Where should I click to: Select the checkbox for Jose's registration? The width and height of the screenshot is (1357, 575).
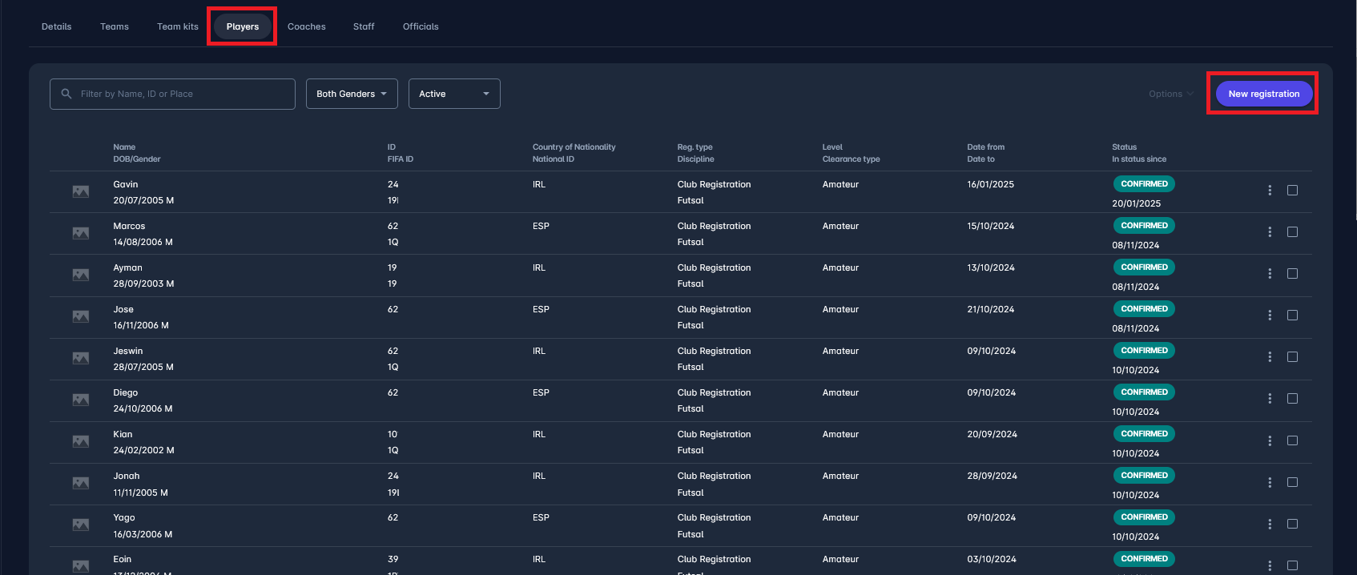(1292, 316)
